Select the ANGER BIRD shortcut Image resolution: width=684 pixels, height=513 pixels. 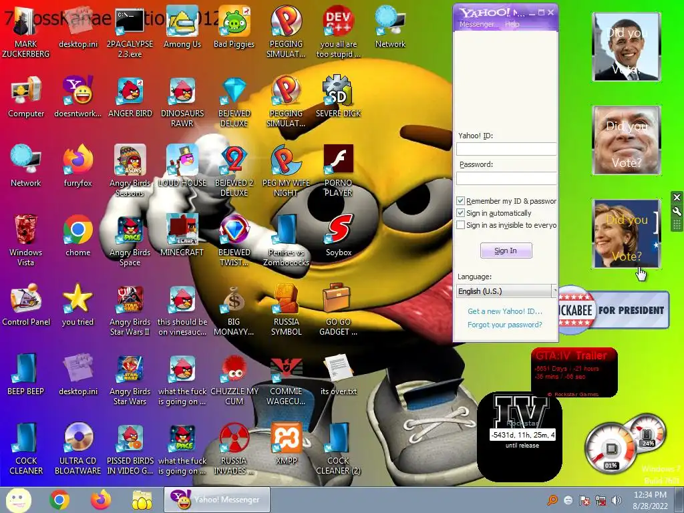(130, 98)
